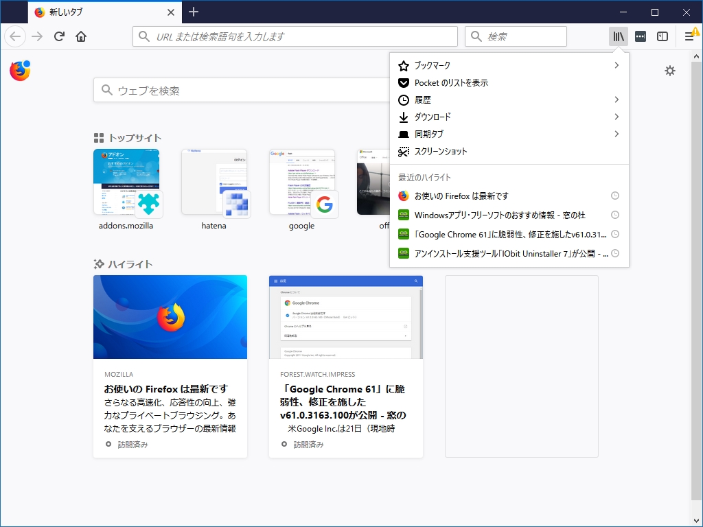Select Pocket のリストを表示 menu item
The image size is (703, 527).
(x=509, y=83)
